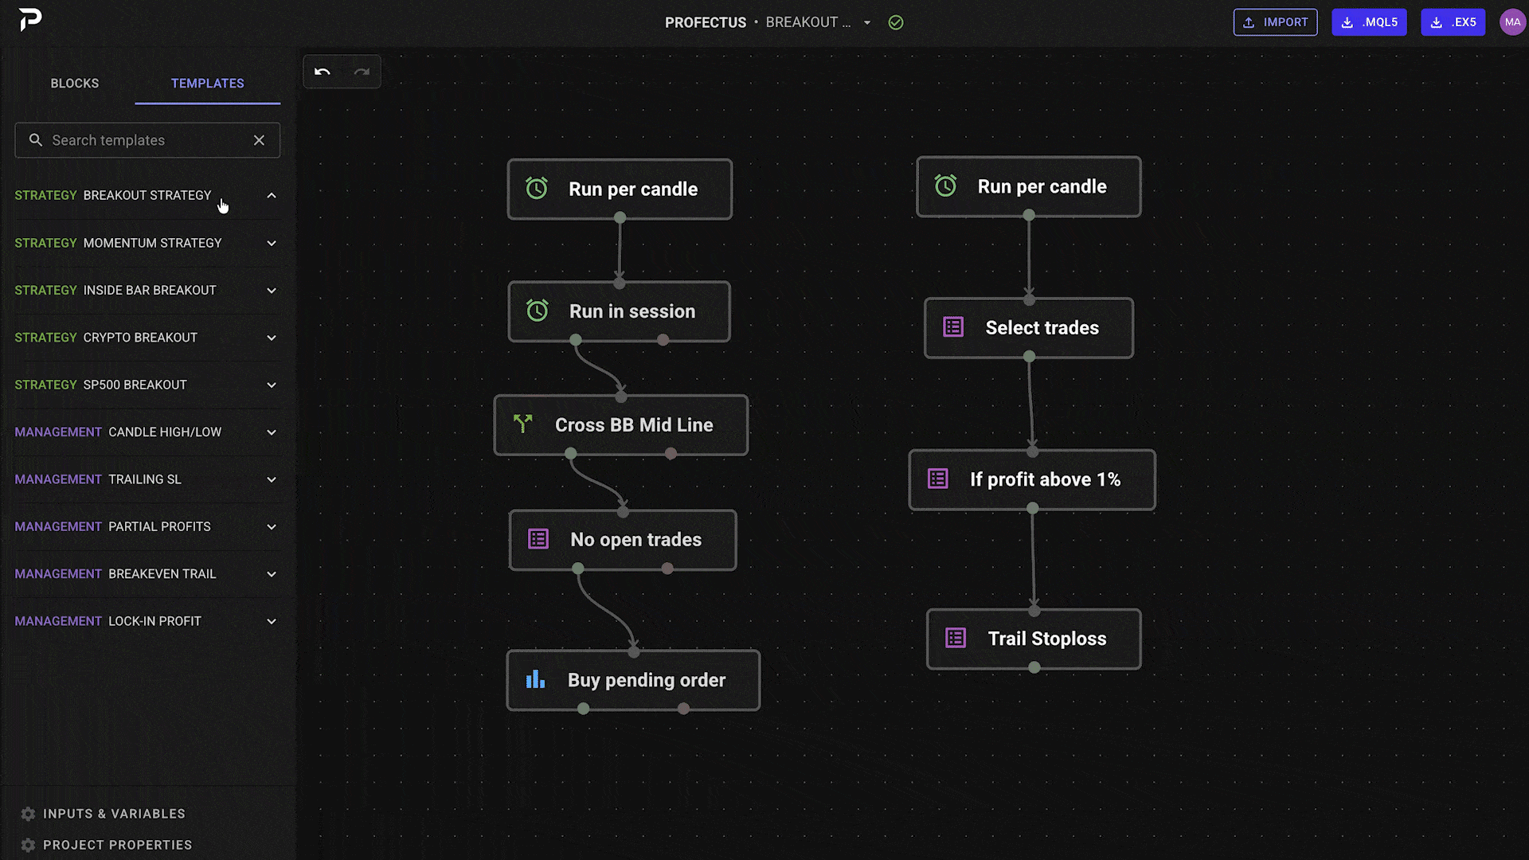Expand the Trailing SL management template
The height and width of the screenshot is (860, 1529).
[272, 479]
